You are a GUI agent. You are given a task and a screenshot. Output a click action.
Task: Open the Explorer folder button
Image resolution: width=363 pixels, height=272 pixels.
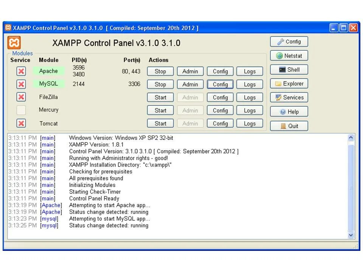pyautogui.click(x=289, y=83)
